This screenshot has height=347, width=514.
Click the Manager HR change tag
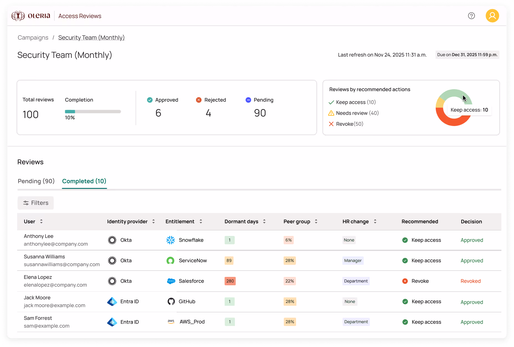click(353, 261)
